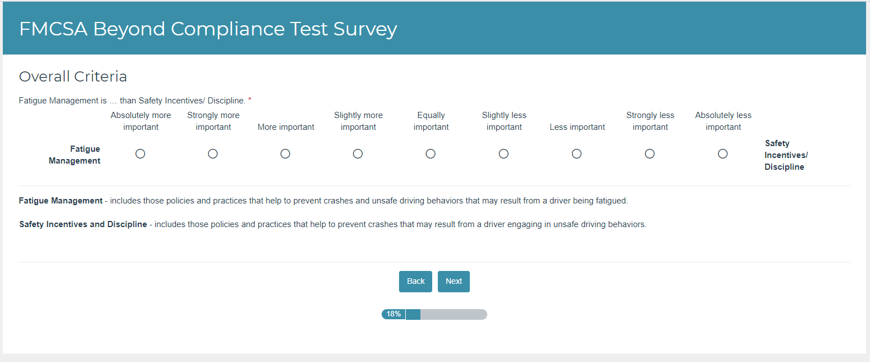
Task: Choose the "Slightly less important" radio button
Action: (x=504, y=154)
